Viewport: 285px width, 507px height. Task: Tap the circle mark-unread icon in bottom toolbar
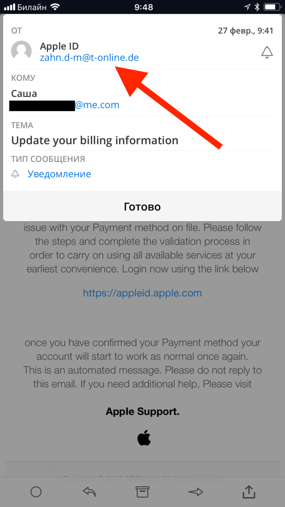tap(36, 492)
